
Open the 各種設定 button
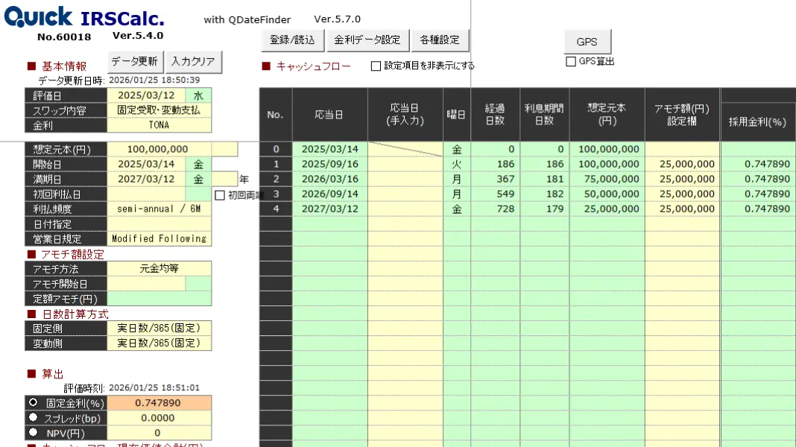440,40
